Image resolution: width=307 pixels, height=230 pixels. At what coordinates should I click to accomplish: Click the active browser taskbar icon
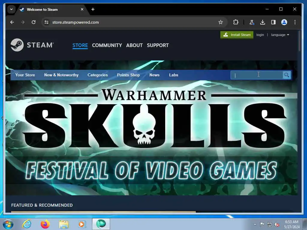pos(101,224)
